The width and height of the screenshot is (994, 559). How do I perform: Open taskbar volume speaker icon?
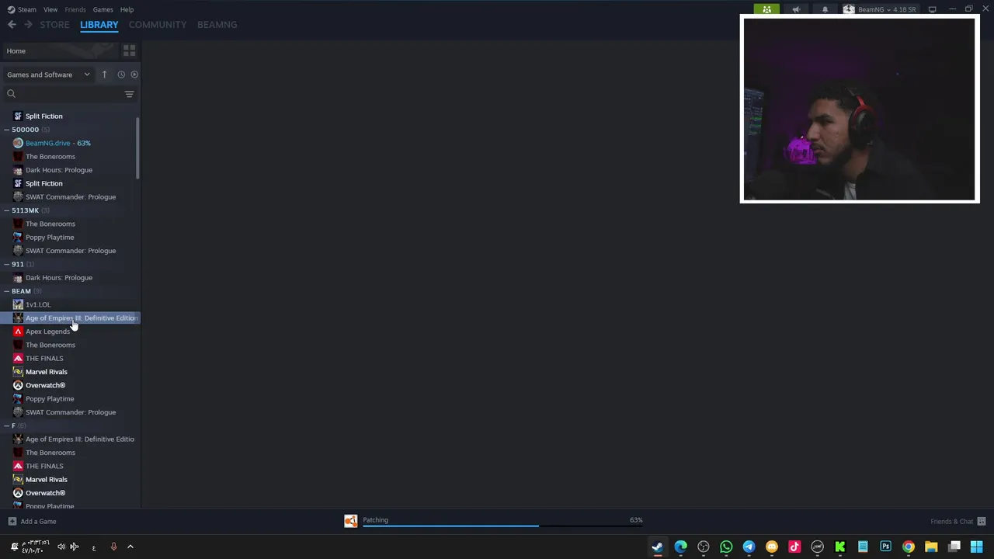pyautogui.click(x=61, y=547)
